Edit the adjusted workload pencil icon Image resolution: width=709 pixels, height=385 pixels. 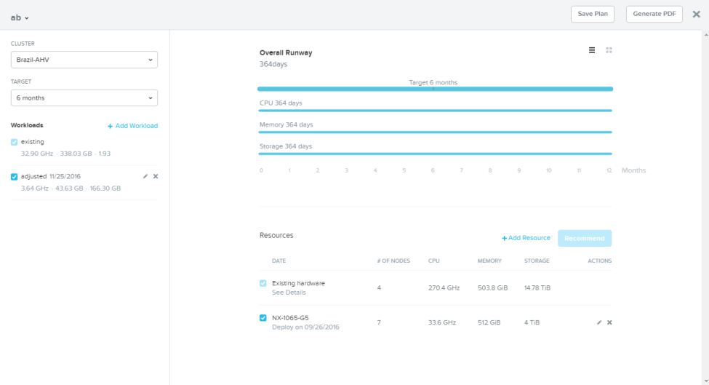point(145,176)
